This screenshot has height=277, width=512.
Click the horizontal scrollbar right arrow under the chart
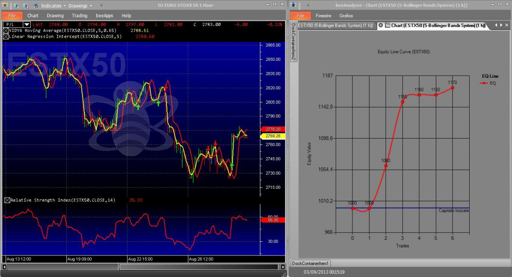(x=282, y=267)
